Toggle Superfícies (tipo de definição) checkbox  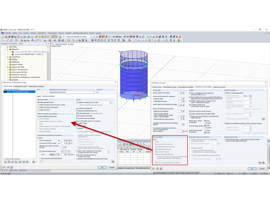[77, 118]
